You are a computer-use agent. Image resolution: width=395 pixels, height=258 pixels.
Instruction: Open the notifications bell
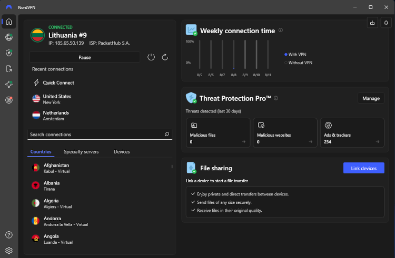click(386, 23)
